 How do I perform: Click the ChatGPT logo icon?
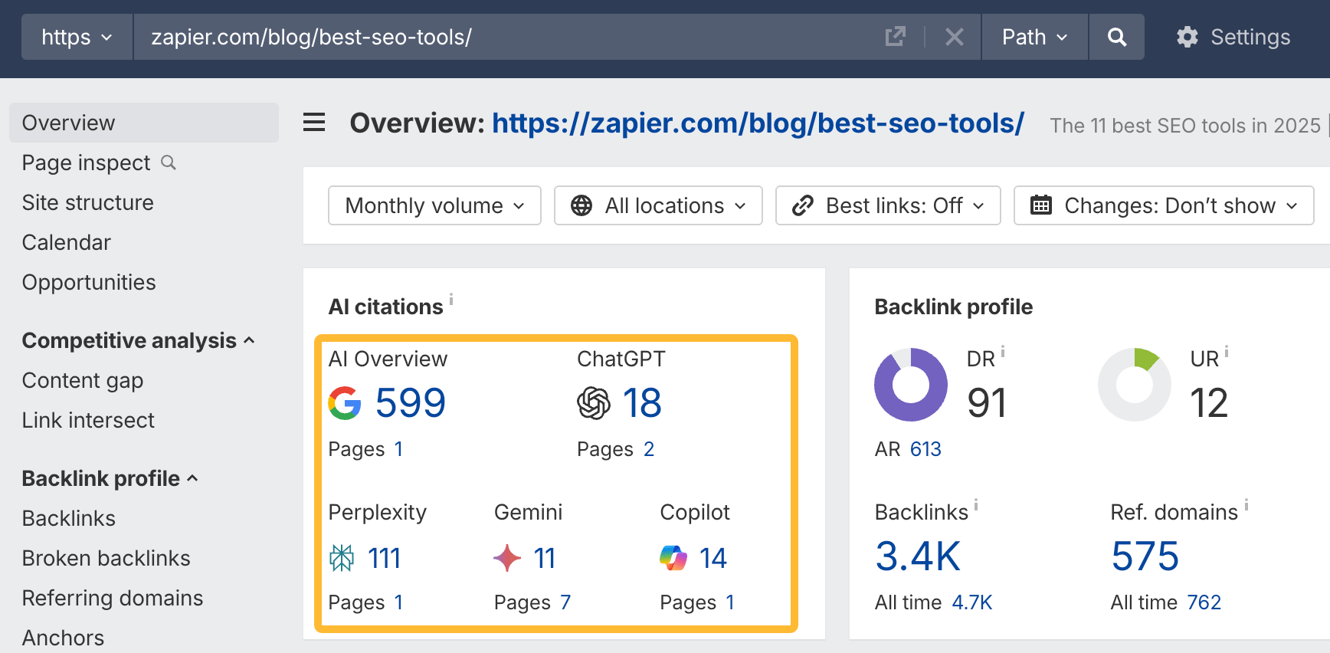pos(594,403)
